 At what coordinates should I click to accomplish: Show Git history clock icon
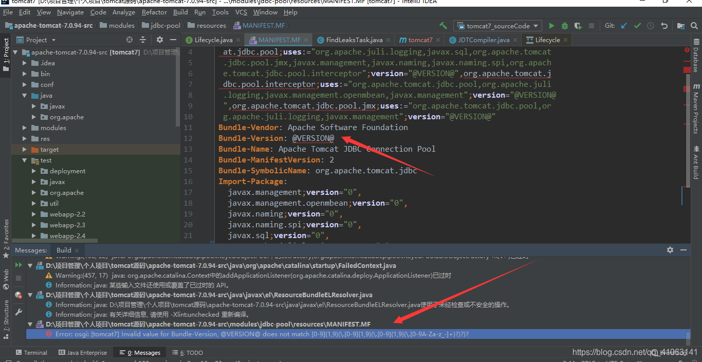651,26
